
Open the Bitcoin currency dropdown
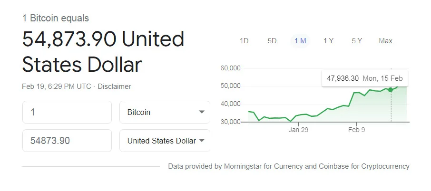click(164, 113)
